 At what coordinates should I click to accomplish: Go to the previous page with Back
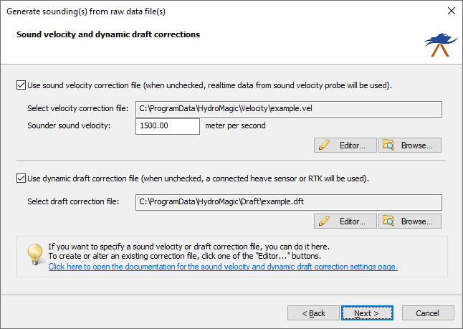(x=313, y=313)
